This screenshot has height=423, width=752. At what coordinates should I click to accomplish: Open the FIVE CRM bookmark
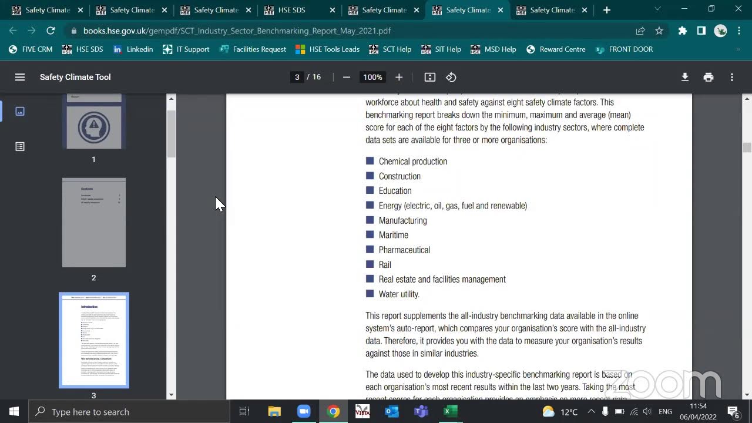coord(31,49)
